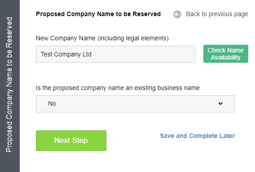Image resolution: width=255 pixels, height=172 pixels.
Task: Choose Save and Complete Later
Action: click(197, 136)
